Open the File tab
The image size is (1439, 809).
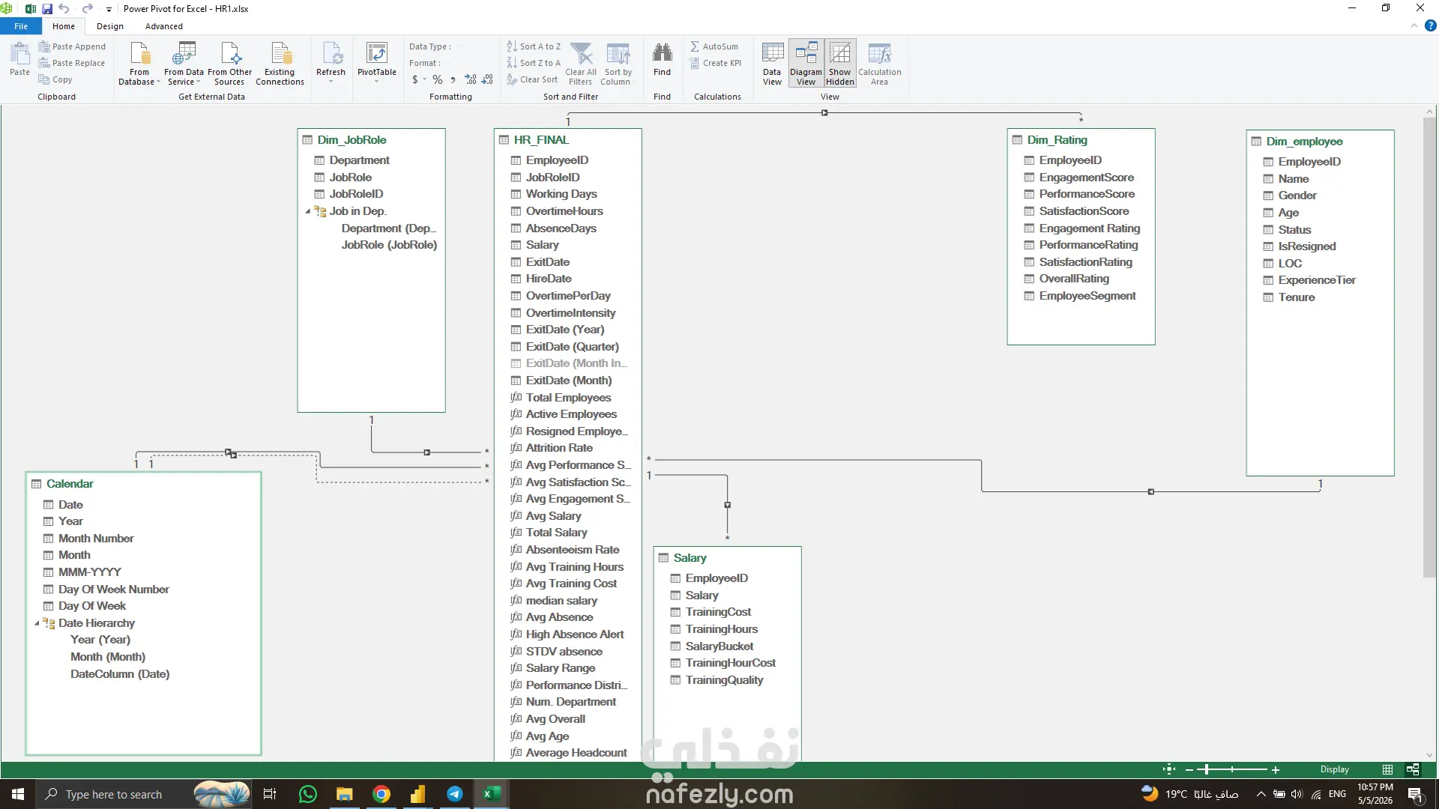21,26
